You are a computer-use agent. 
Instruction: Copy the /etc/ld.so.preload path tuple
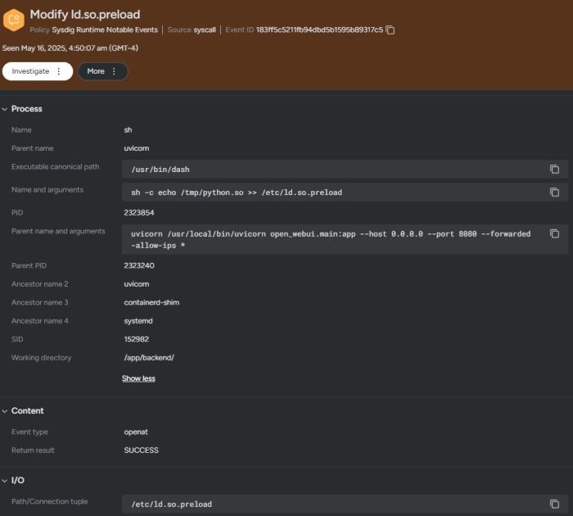(554, 504)
